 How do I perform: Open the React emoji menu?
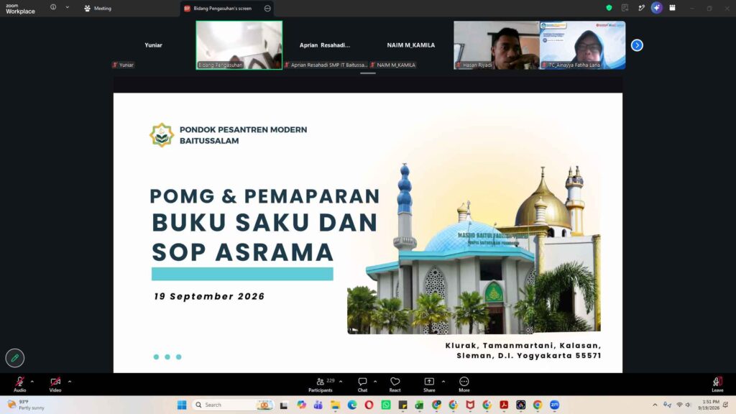click(395, 384)
